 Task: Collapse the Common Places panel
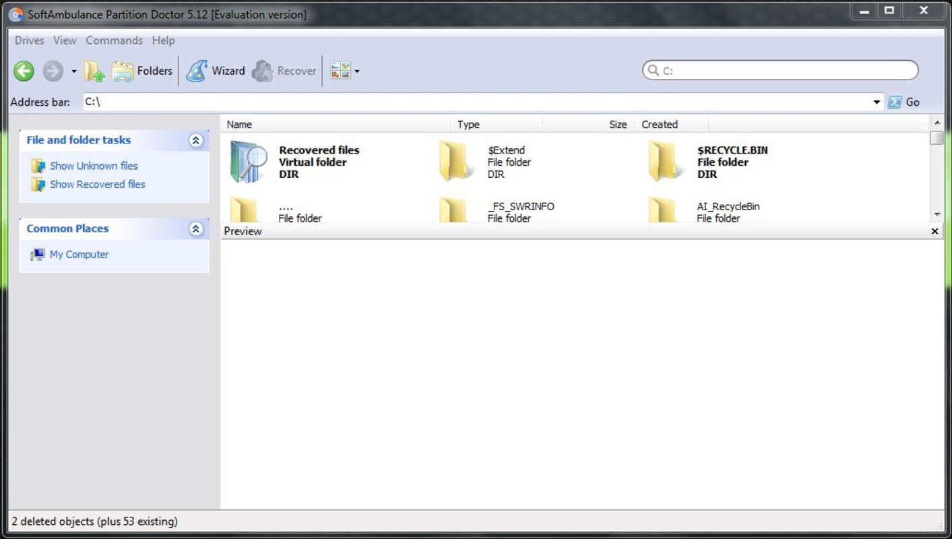coord(196,228)
